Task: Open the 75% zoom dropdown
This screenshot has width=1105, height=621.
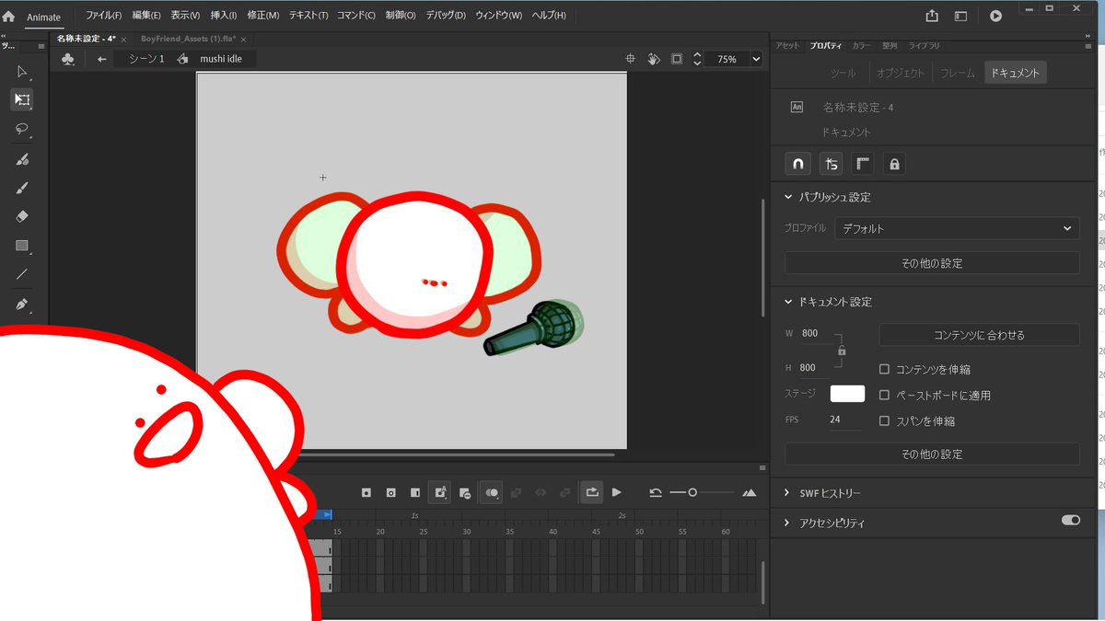Action: [757, 59]
